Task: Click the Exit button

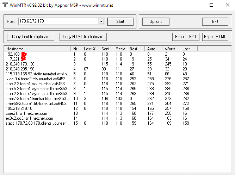Action: (x=215, y=21)
